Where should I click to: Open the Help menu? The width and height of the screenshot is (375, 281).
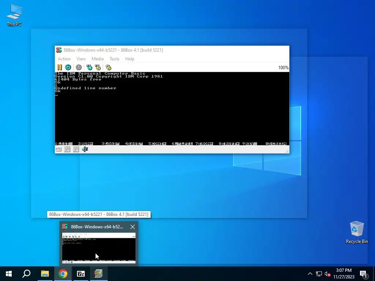tap(130, 59)
